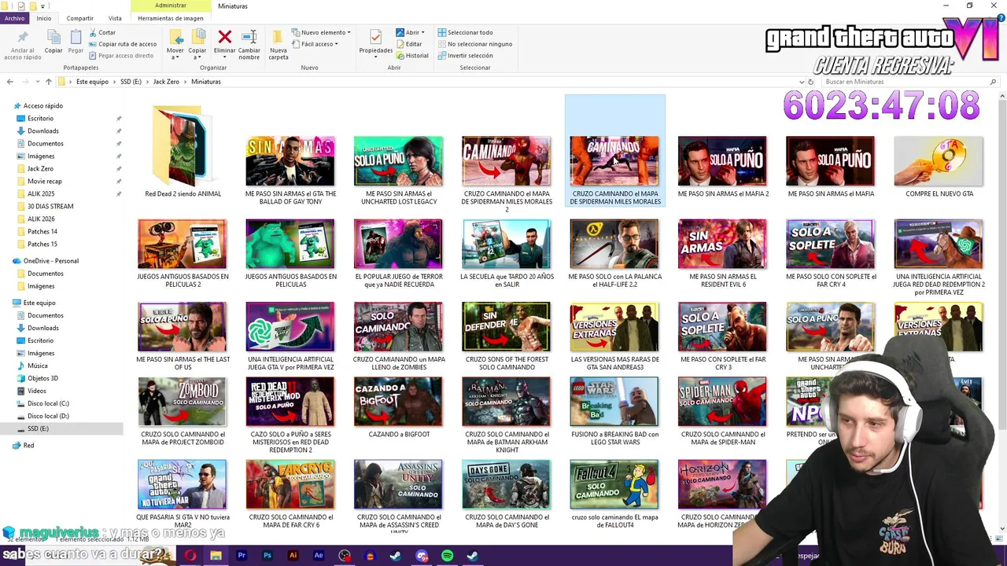The height and width of the screenshot is (566, 1007).
Task: Click the Cambiar nombre rename icon
Action: 249,37
